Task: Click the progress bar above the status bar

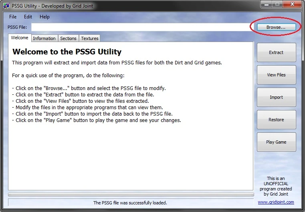Action: (x=131, y=194)
